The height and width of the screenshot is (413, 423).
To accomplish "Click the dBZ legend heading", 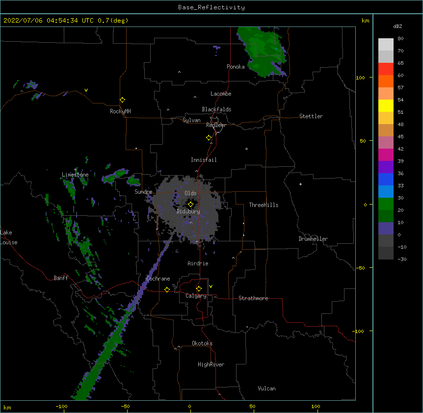I will coord(397,26).
